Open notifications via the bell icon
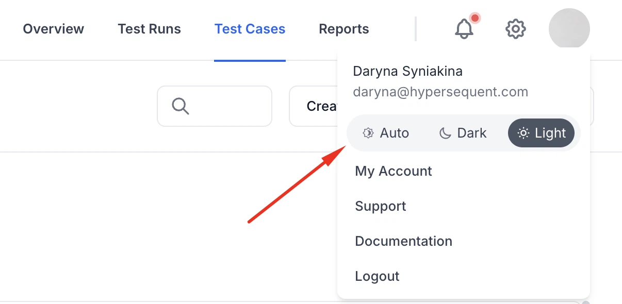This screenshot has height=304, width=622. 464,29
